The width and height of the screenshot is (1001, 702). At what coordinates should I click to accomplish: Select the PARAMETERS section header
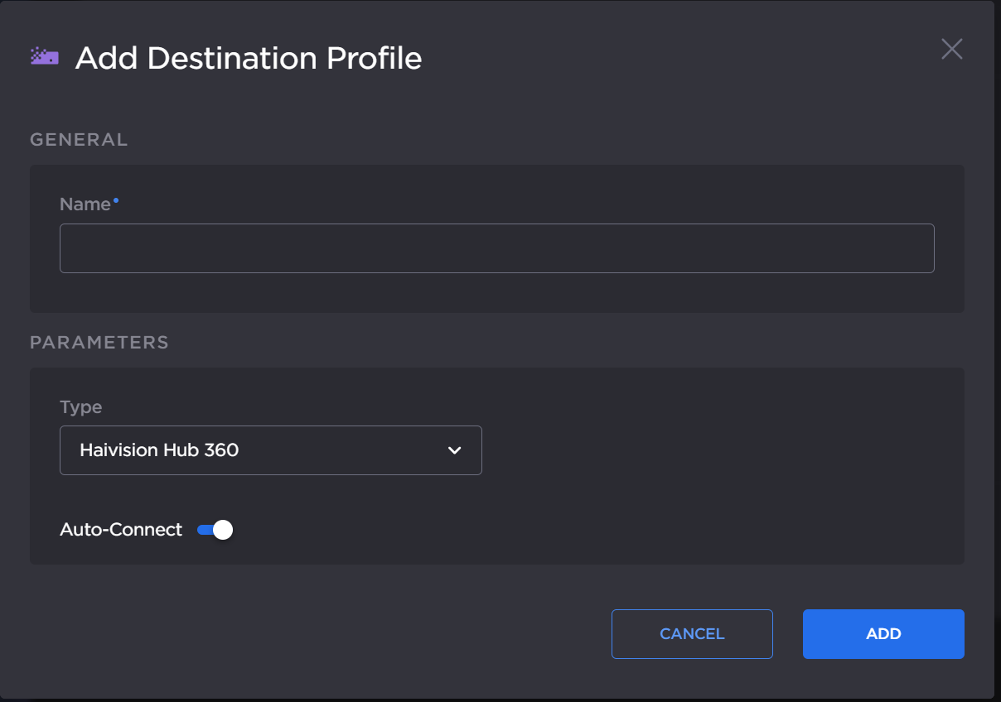(x=99, y=342)
